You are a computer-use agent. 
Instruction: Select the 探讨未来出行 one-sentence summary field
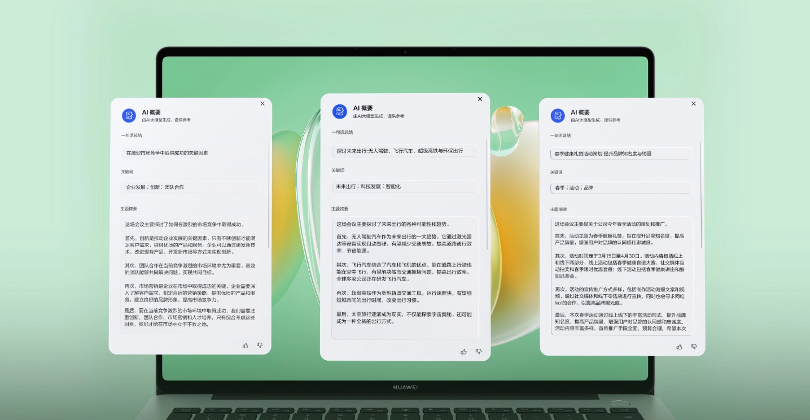pos(405,151)
